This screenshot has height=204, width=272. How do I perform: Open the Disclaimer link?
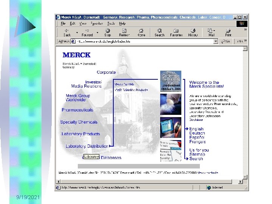click(x=196, y=120)
